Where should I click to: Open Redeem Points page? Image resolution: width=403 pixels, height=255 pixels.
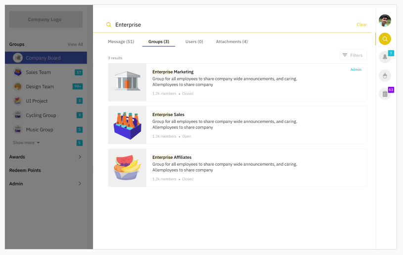(25, 170)
